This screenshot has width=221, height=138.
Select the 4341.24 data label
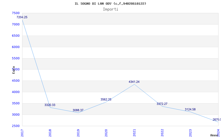pyautogui.click(x=134, y=82)
